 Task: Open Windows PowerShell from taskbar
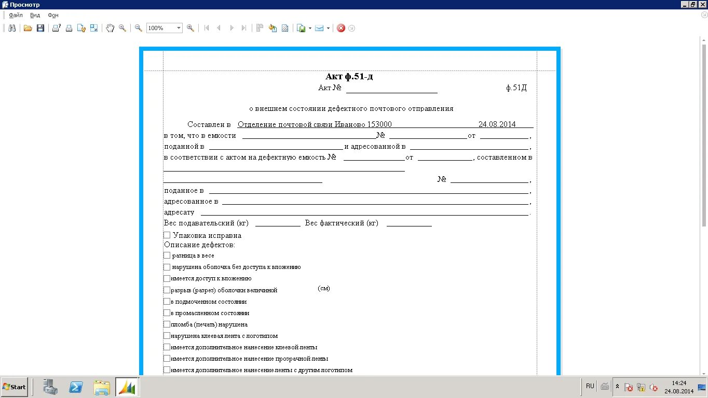76,387
